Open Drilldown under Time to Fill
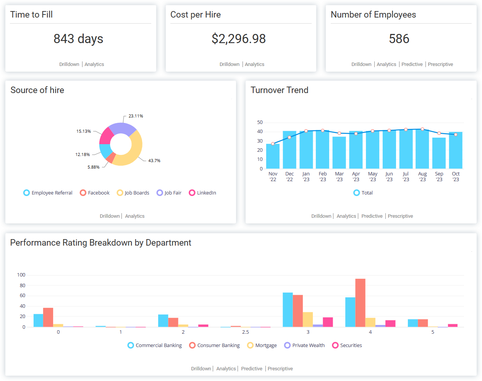Screen dimensions: 482x381 [69, 64]
